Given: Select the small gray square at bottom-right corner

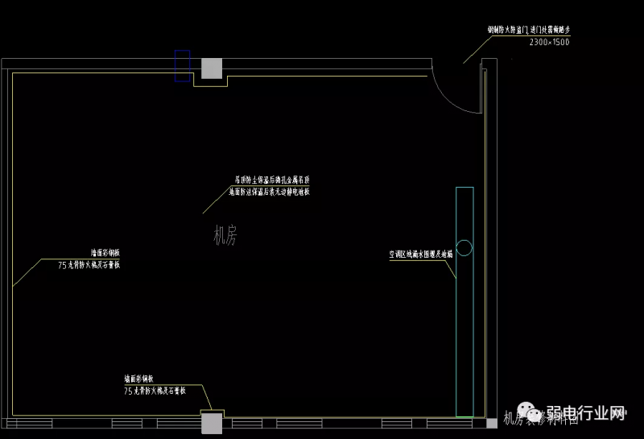Looking at the screenshot, I should coord(492,422).
